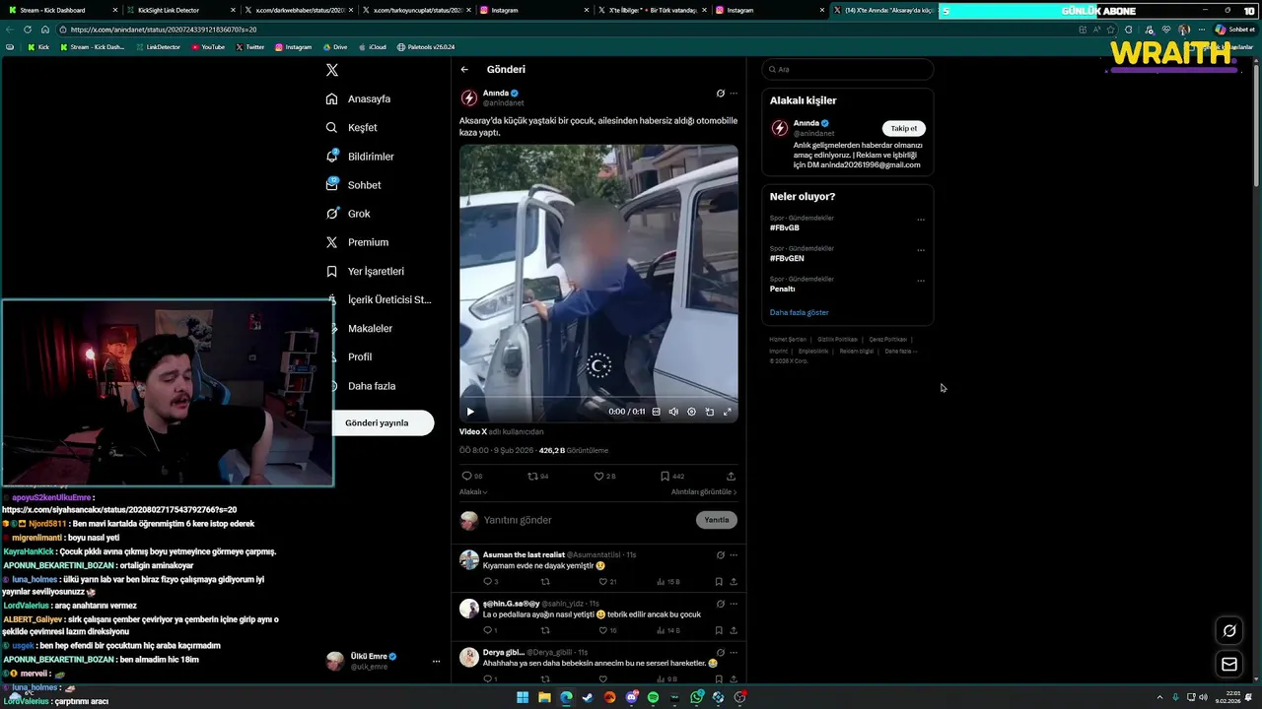Screen dimensions: 1262x709
Task: Click Yanıtla button
Action: coord(717,520)
